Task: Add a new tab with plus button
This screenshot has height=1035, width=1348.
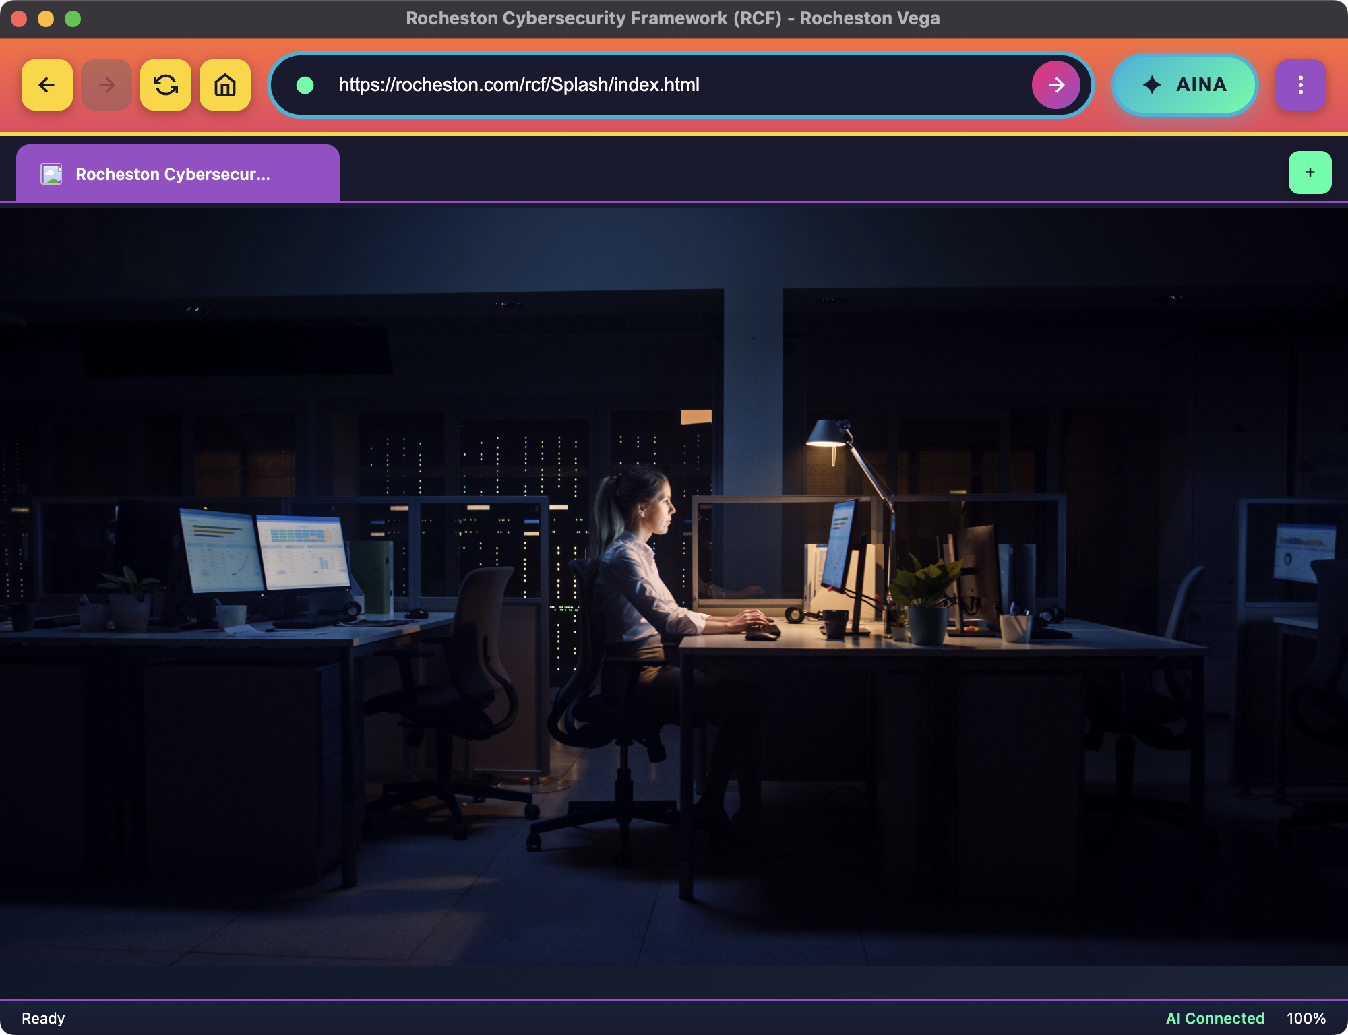Action: (1310, 172)
